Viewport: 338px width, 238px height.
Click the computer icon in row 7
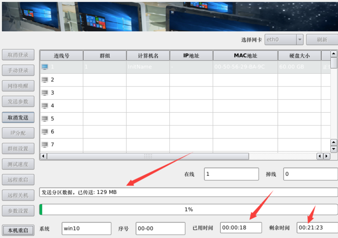coord(44,144)
